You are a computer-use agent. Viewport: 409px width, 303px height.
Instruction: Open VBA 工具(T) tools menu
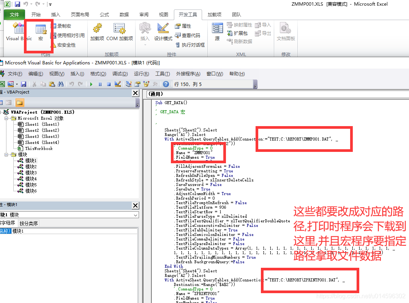coord(163,74)
